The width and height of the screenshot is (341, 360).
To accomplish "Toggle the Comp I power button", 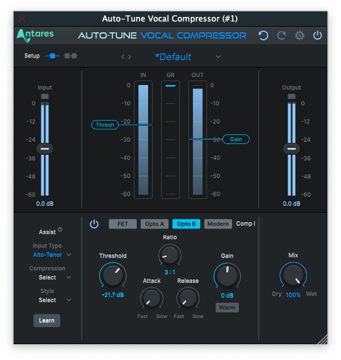I will [x=94, y=224].
